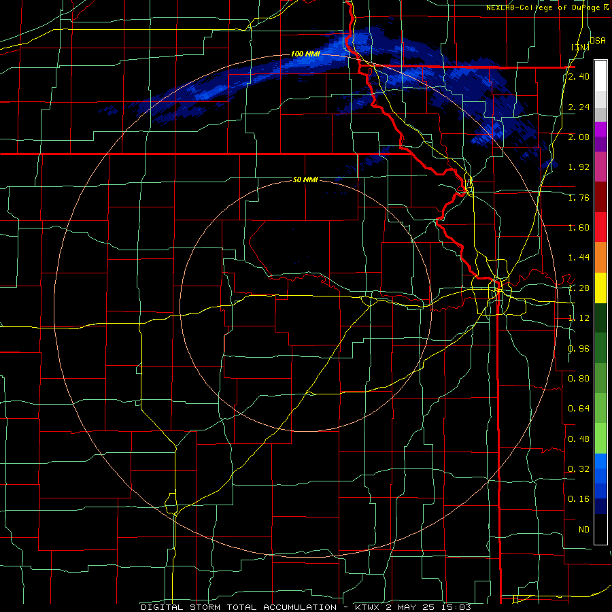Select the 1.76 legend value
This screenshot has width=612, height=612.
click(579, 197)
